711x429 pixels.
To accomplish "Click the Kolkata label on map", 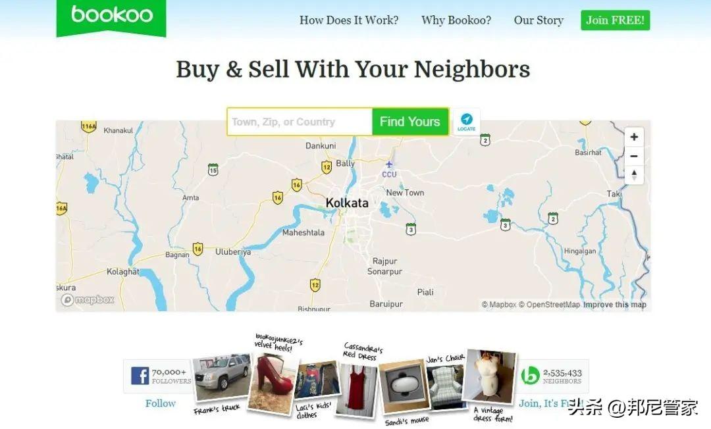I will click(x=347, y=203).
